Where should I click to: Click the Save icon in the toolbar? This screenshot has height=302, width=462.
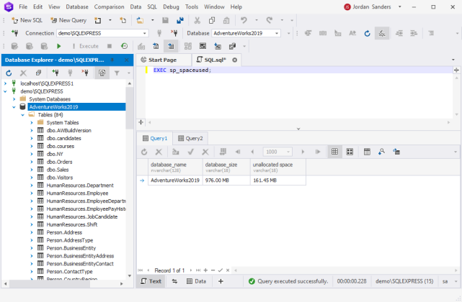pyautogui.click(x=165, y=20)
